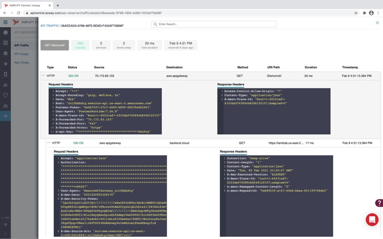Image resolution: width=383 pixels, height=239 pixels.
Task: Open the users sidebar icon
Action: pyautogui.click(x=5, y=106)
